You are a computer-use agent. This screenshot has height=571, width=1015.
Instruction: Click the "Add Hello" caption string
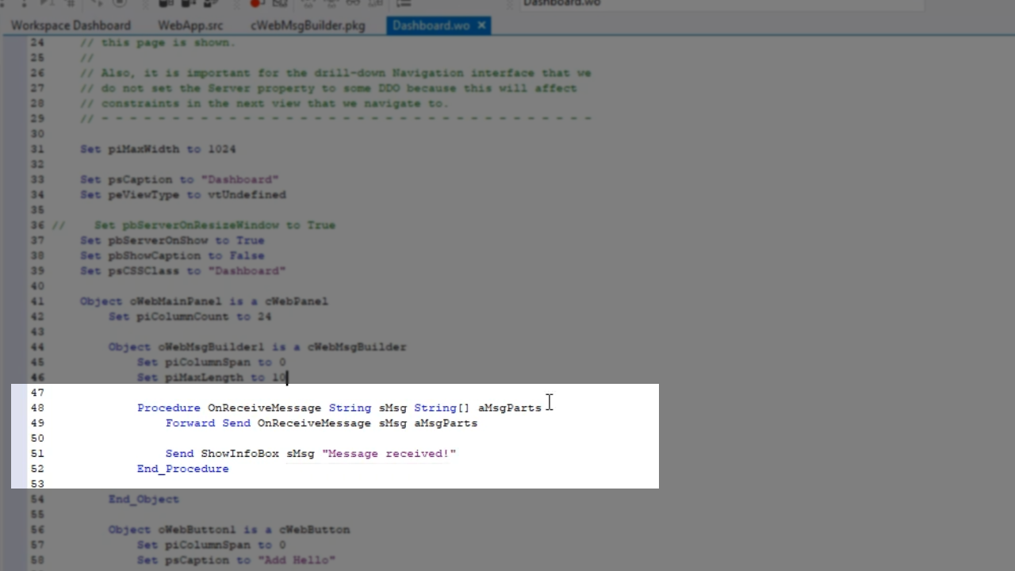point(297,560)
